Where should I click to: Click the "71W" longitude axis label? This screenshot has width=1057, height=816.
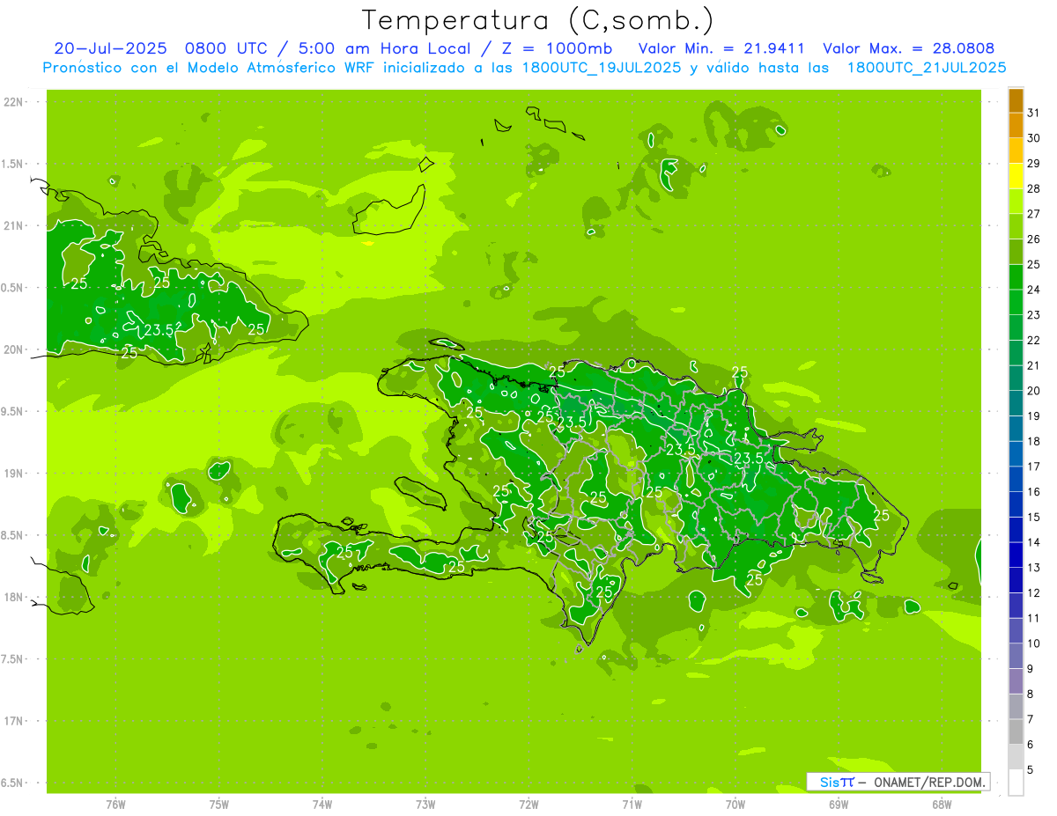pos(632,804)
